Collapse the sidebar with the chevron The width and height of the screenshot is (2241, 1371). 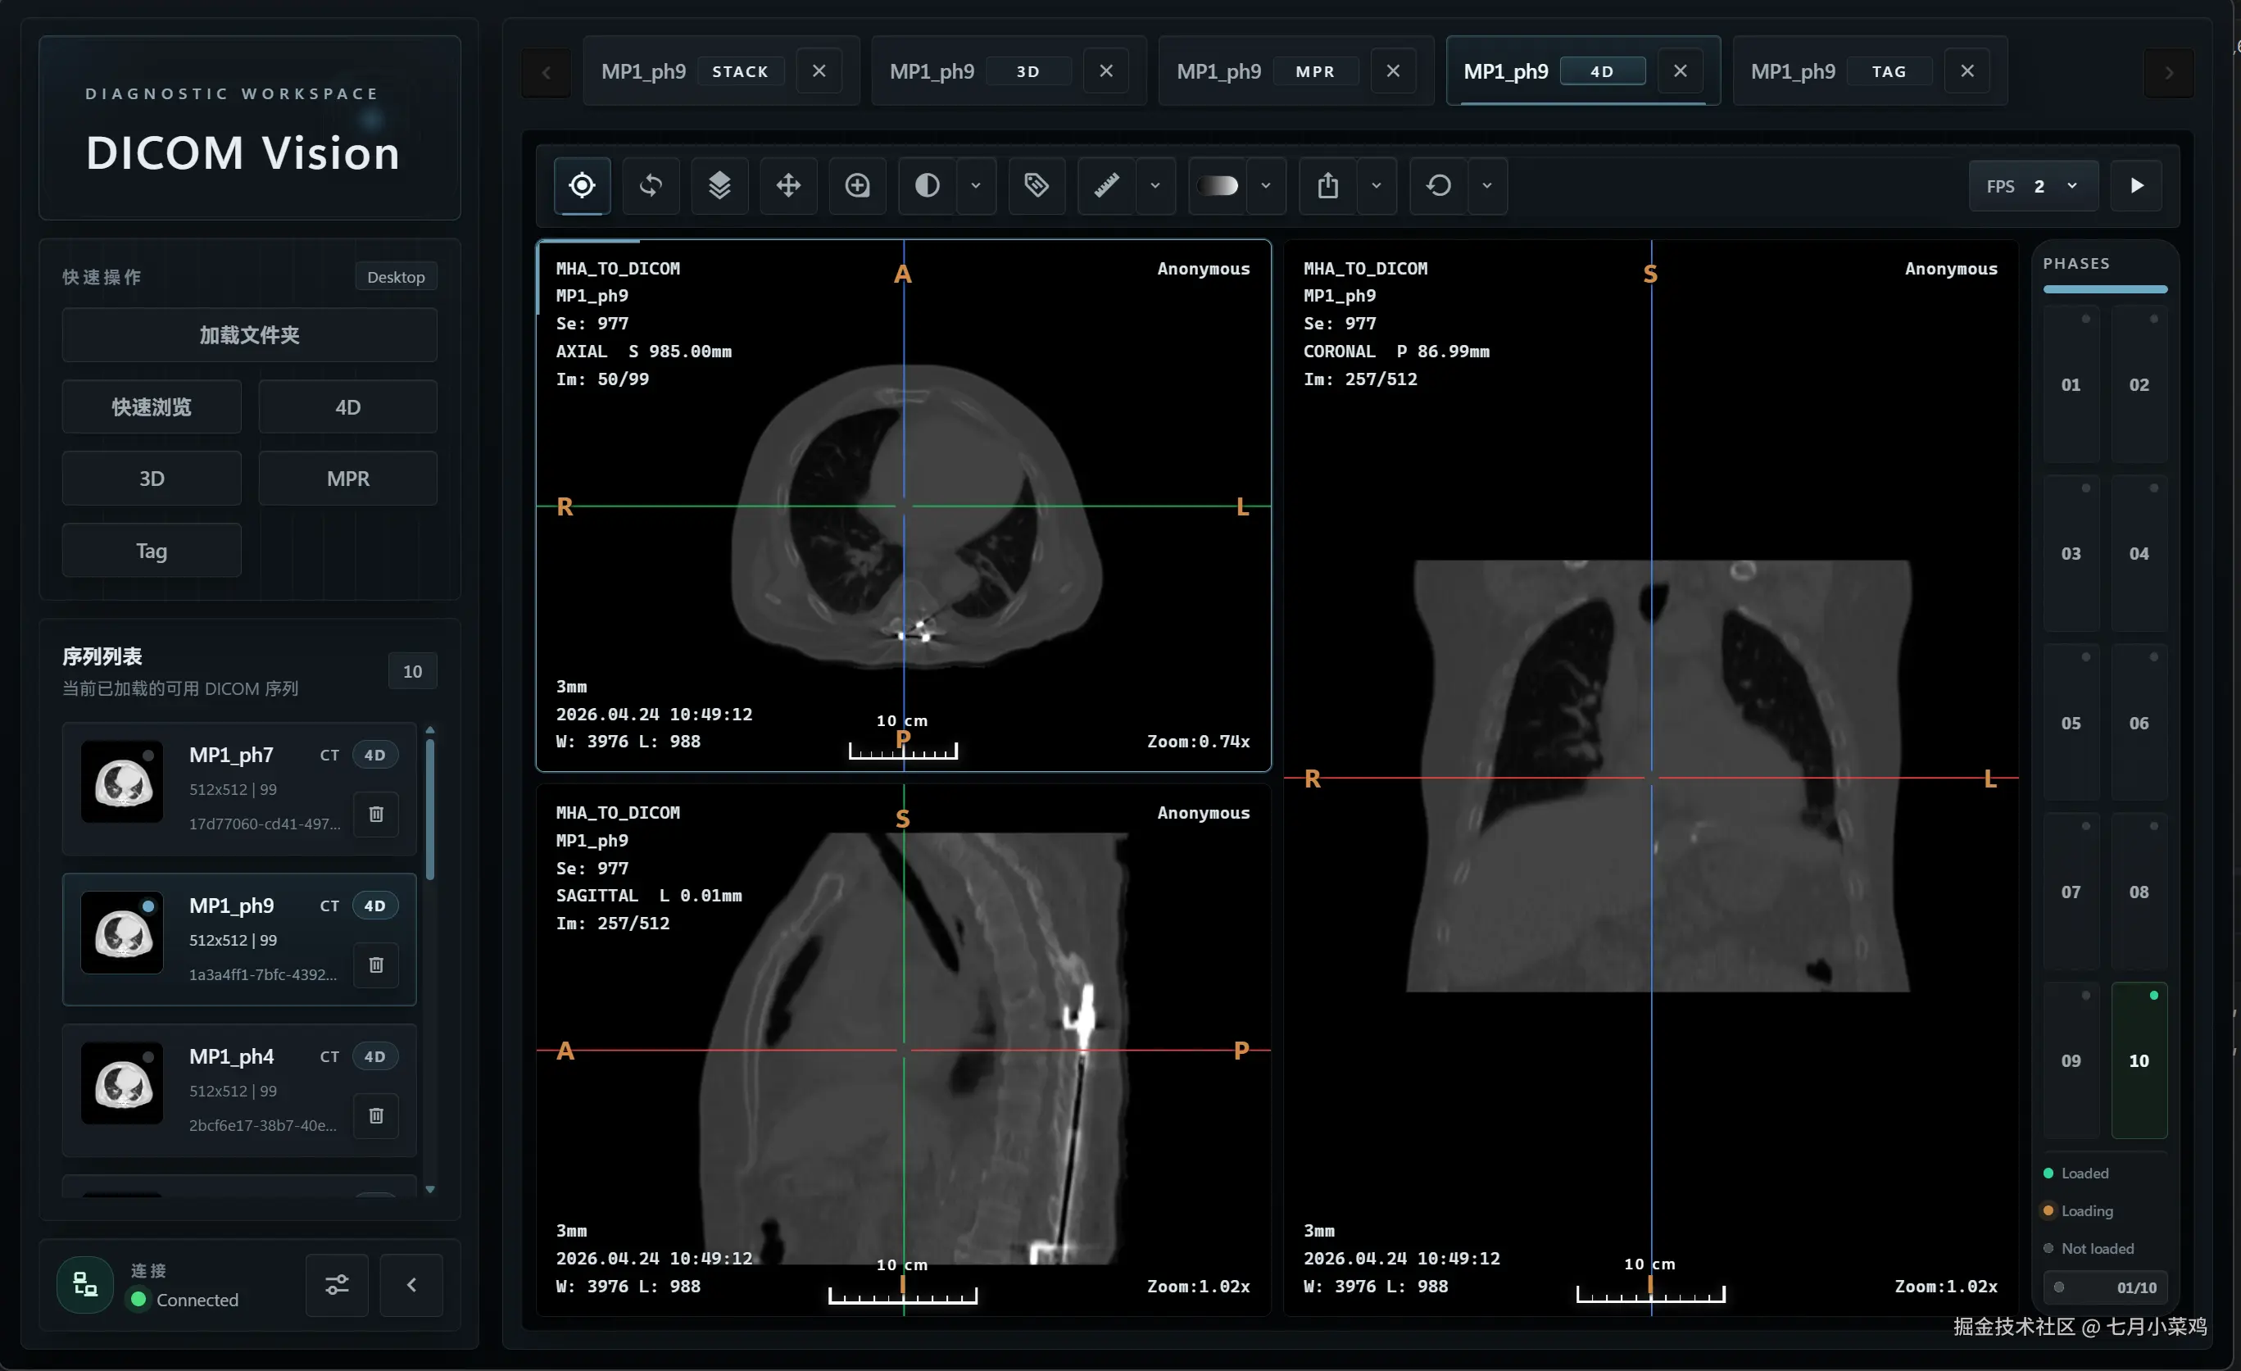point(411,1285)
